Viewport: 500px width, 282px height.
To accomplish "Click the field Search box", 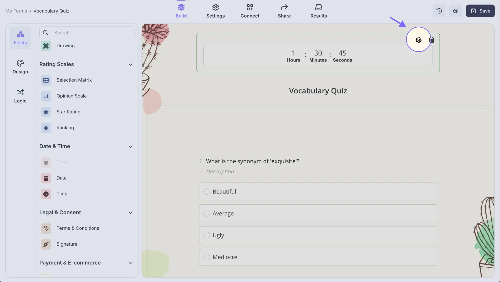I will pyautogui.click(x=90, y=33).
